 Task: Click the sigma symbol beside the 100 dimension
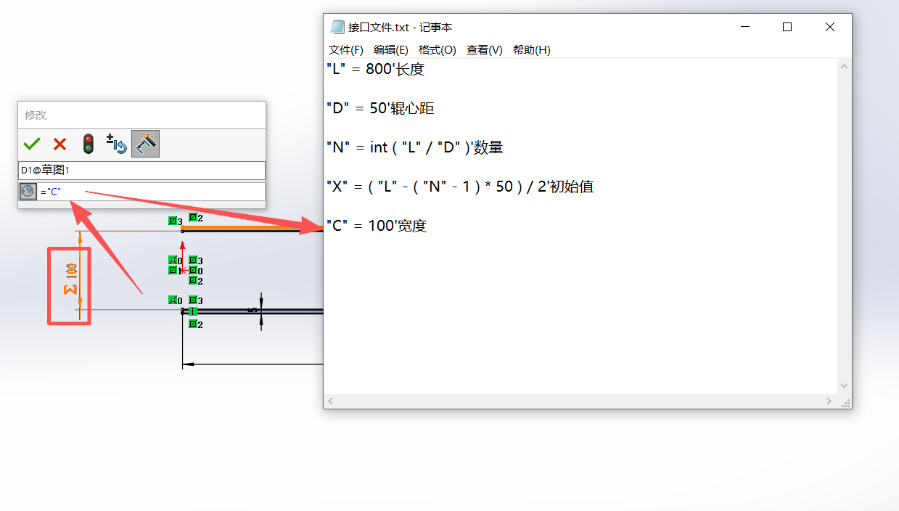[x=71, y=290]
